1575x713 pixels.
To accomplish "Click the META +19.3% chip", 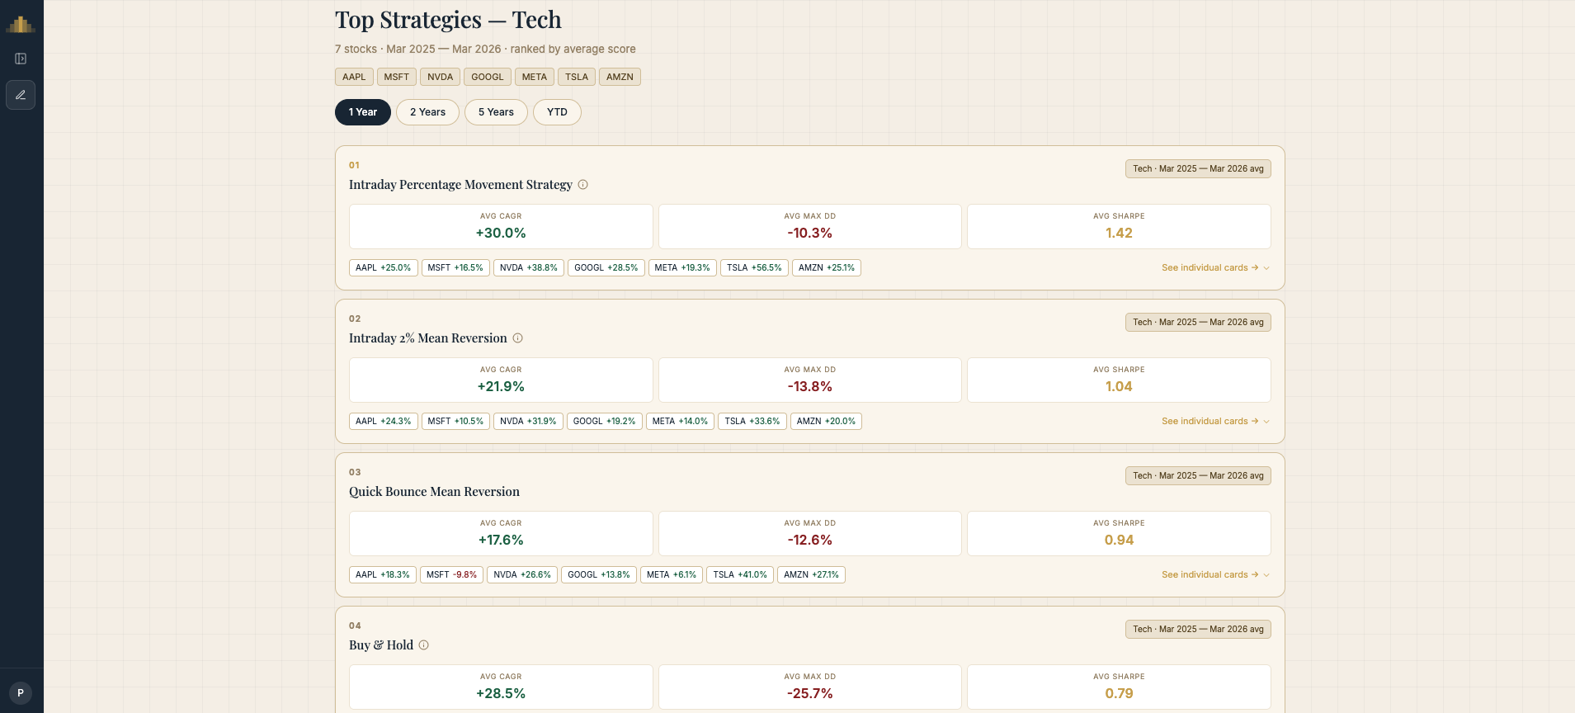I will point(682,267).
